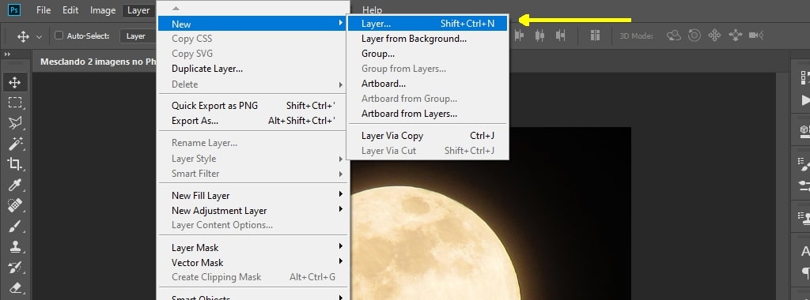Open the tool preset picker chevron
Screen dimensions: 810x300
(x=39, y=36)
